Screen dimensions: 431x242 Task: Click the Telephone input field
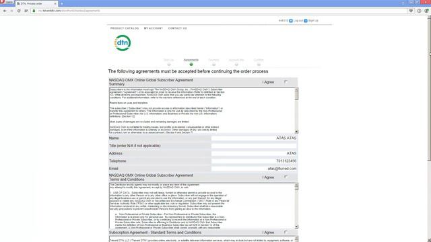[254, 161]
